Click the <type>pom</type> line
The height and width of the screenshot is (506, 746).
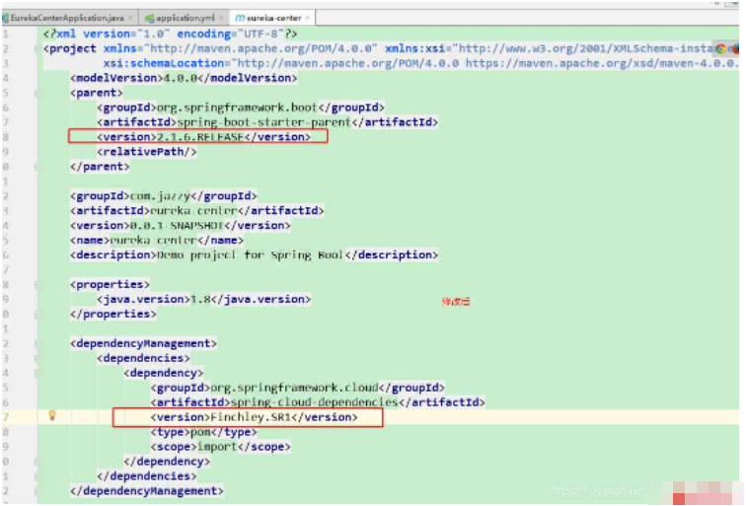click(x=203, y=432)
